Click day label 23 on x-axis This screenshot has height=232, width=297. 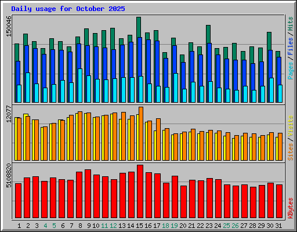pos(209,226)
